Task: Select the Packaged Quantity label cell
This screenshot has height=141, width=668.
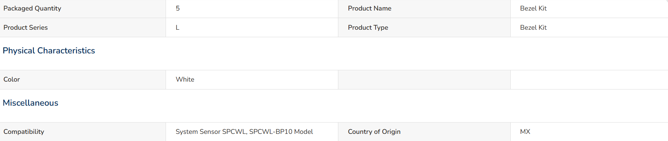Action: coord(83,9)
